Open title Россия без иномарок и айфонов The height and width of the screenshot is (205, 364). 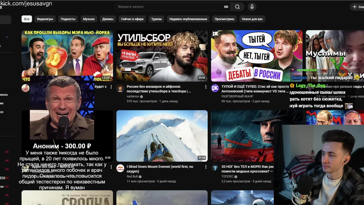click(x=159, y=89)
